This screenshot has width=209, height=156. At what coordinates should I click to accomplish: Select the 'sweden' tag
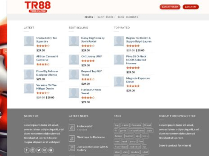click(134, 152)
